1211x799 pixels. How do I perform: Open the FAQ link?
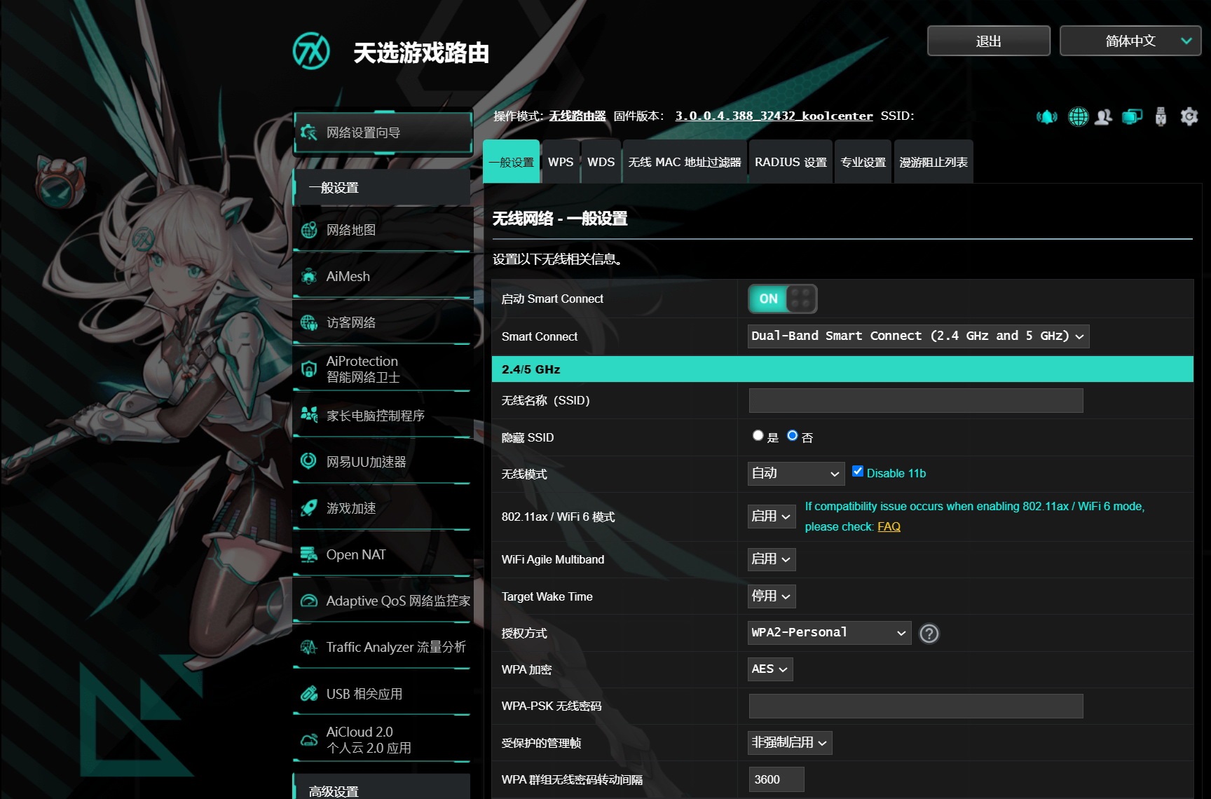889,526
